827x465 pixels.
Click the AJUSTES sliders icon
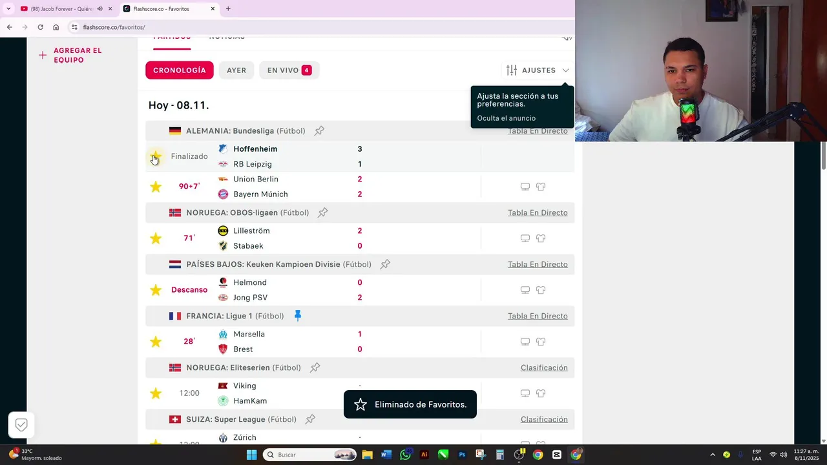pos(512,70)
